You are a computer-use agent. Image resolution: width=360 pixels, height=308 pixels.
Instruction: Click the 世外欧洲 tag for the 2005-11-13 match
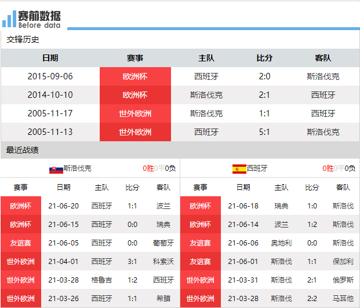pyautogui.click(x=135, y=132)
